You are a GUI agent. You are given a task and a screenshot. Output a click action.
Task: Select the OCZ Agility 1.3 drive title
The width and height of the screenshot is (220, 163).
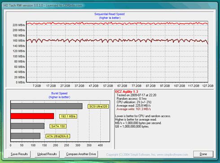click(x=127, y=92)
